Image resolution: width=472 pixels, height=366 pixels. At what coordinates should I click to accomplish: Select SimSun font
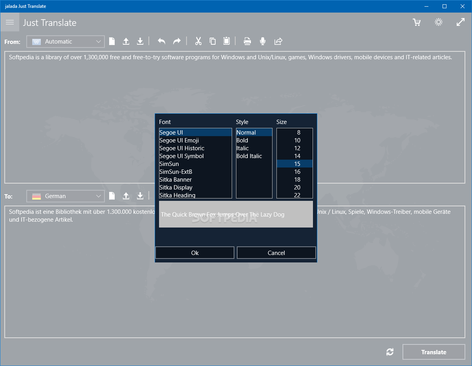tap(196, 164)
